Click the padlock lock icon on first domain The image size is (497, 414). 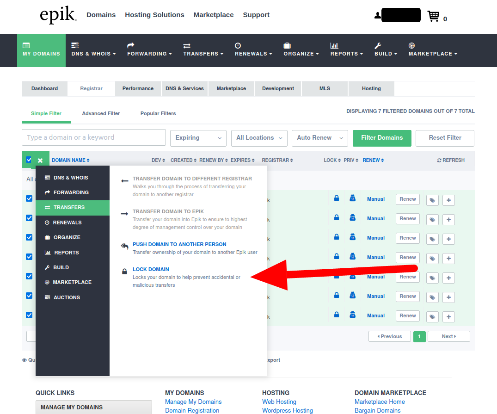pos(337,198)
